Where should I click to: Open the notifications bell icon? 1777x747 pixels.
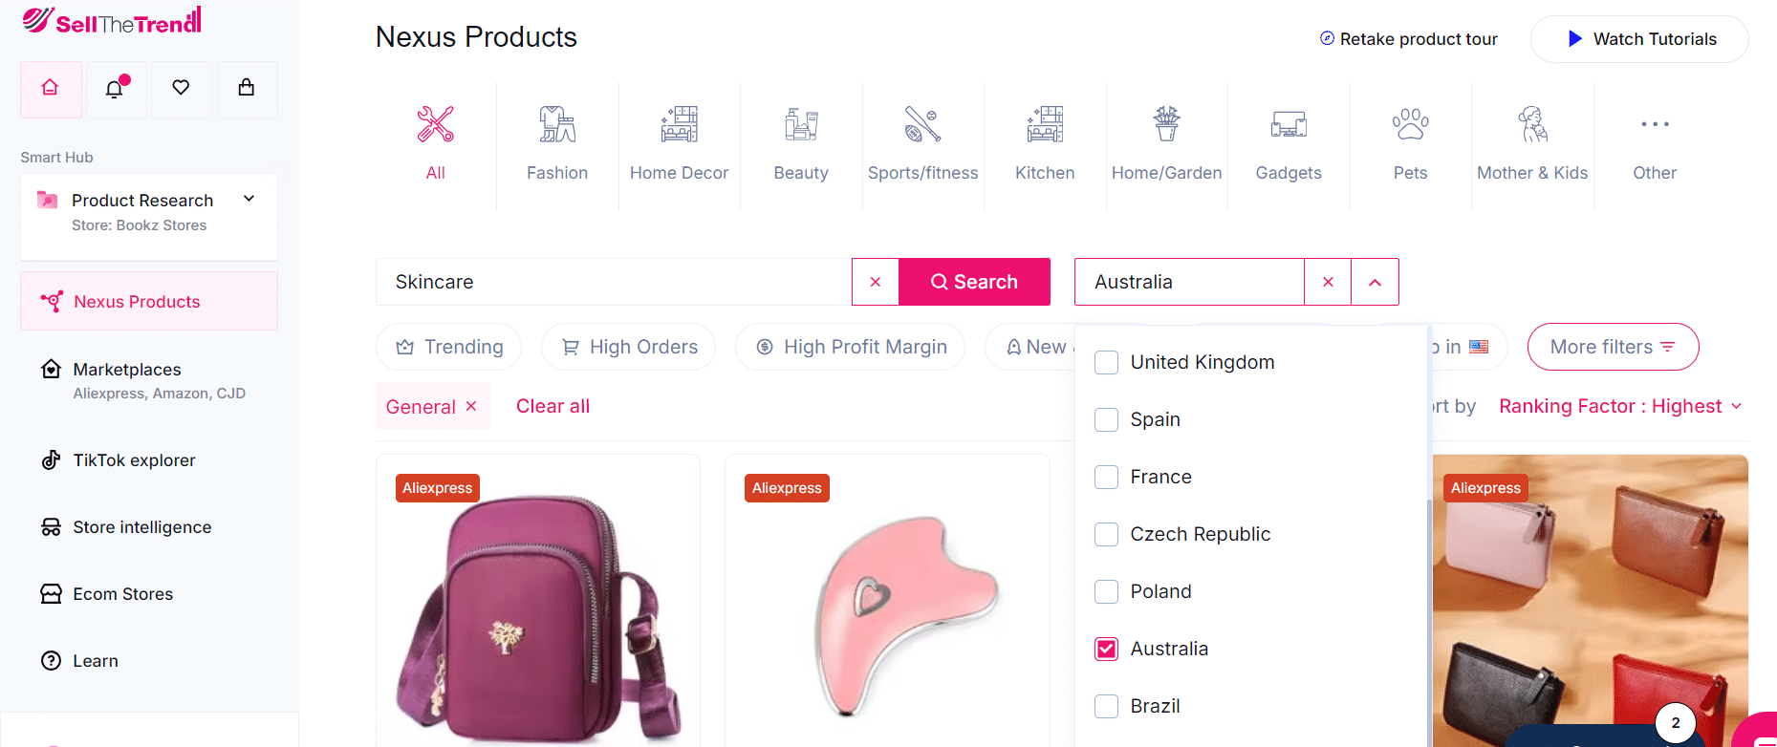pos(116,89)
